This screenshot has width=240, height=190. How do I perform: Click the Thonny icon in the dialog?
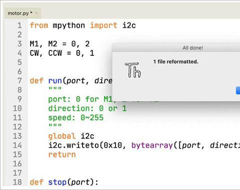pos(133,70)
